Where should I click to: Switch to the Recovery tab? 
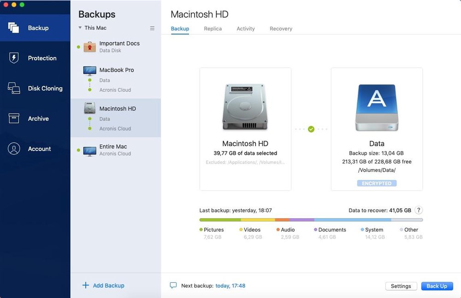[281, 29]
